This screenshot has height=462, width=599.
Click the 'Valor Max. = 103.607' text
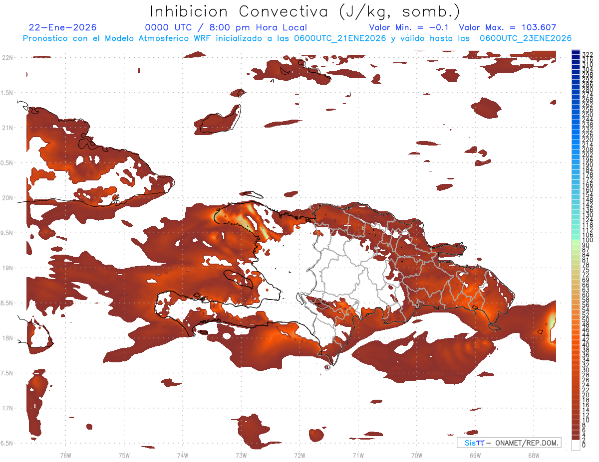pyautogui.click(x=507, y=27)
